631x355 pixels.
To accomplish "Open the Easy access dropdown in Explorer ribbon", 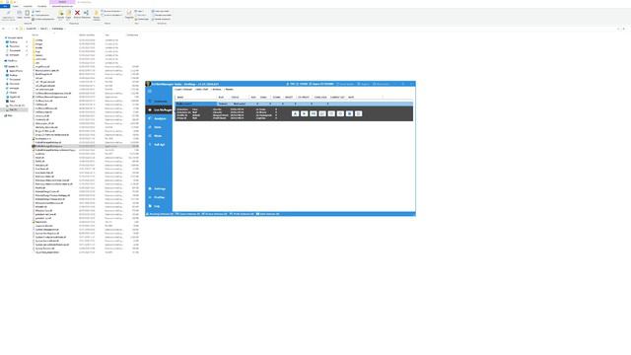I will [111, 15].
